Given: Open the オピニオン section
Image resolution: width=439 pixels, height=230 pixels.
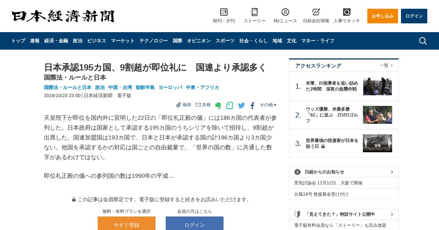Looking at the screenshot, I should pyautogui.click(x=199, y=41).
